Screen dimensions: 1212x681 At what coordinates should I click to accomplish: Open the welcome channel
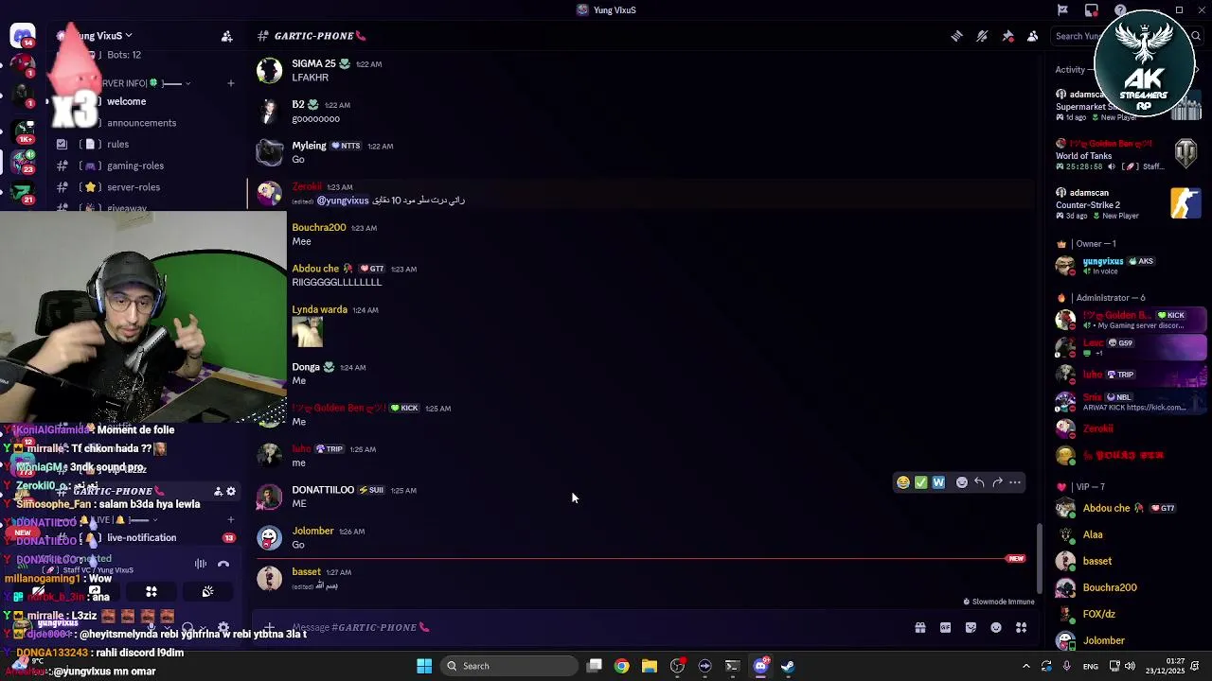(142, 101)
